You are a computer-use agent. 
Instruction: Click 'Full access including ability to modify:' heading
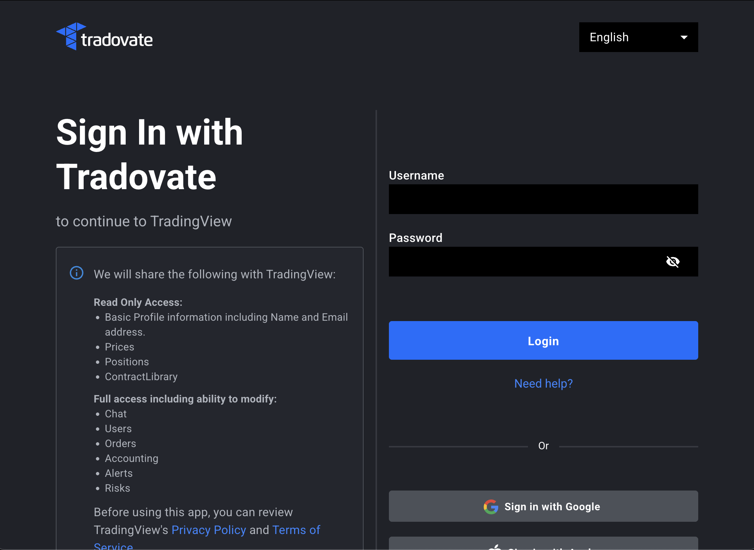[185, 399]
